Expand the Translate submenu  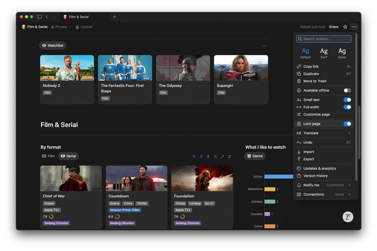click(324, 133)
